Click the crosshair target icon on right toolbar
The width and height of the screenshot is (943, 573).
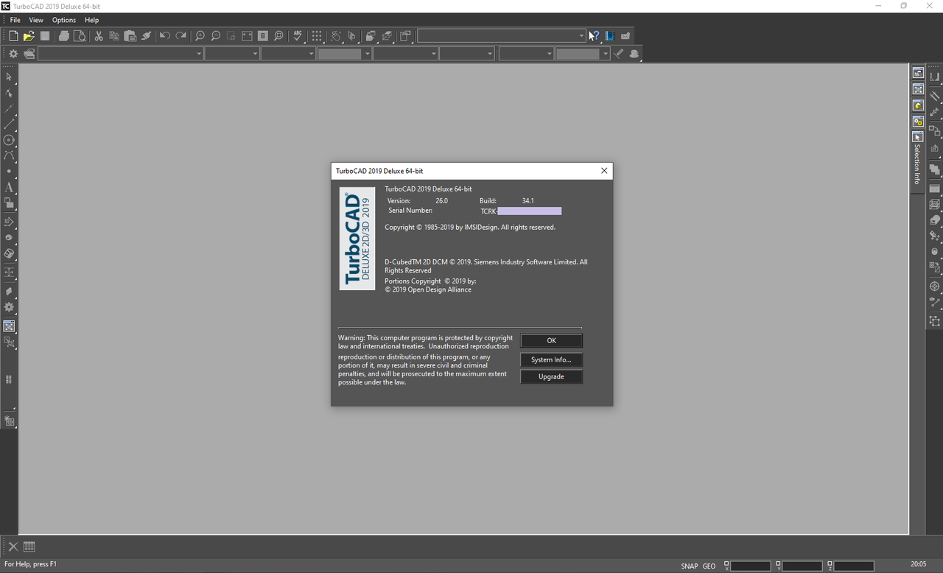[x=935, y=286]
